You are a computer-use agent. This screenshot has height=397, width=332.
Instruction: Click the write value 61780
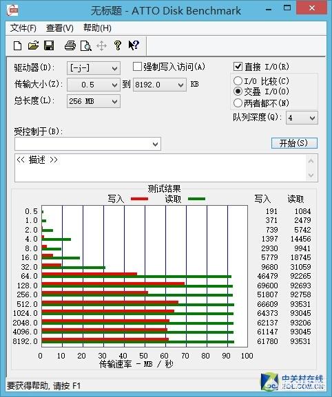[x=268, y=341]
